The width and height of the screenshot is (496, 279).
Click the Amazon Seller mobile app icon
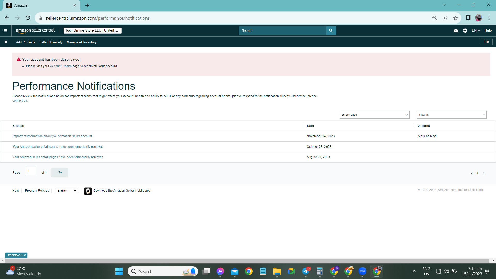[x=88, y=191]
